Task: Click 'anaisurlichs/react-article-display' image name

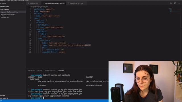Action: coord(67,45)
